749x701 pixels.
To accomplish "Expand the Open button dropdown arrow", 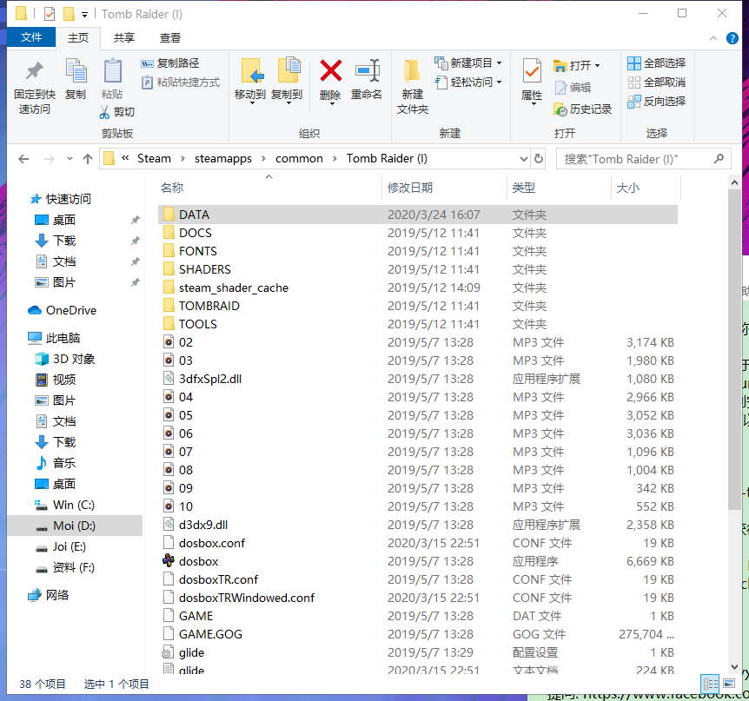I will (x=597, y=65).
